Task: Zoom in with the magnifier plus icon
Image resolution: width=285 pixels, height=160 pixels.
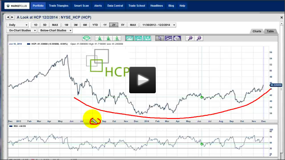Action: click(x=190, y=38)
